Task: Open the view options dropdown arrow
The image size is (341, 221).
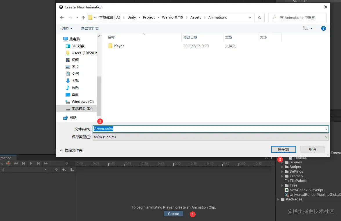Action: 311,28
